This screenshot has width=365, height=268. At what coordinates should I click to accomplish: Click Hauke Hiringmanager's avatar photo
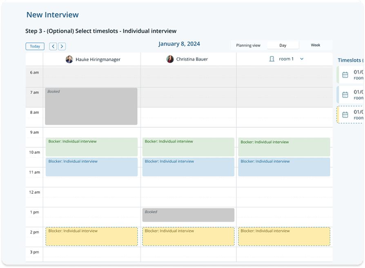(69, 59)
